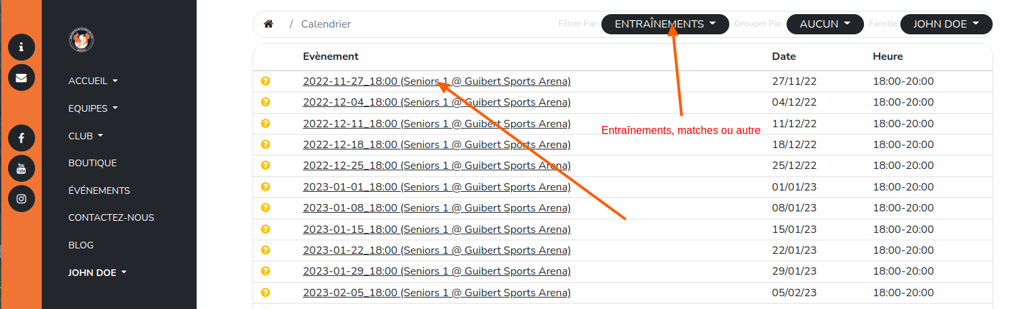Expand the EQUIPES sidebar menu

coord(93,108)
